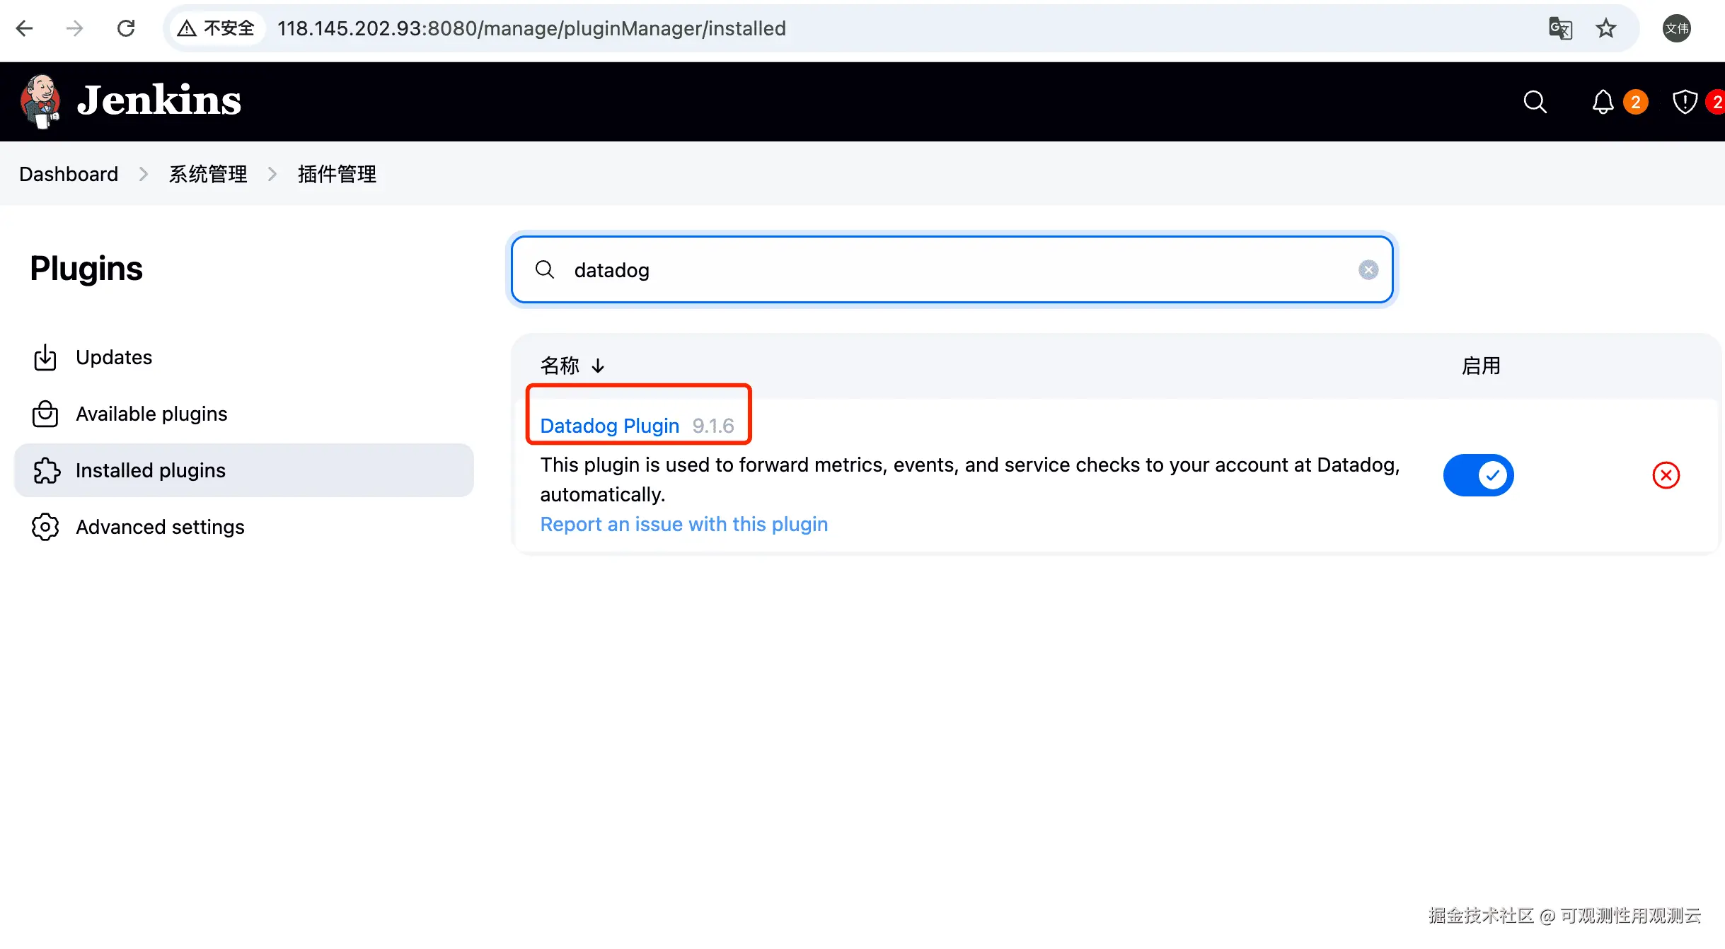Clear the datadog search text
Viewport: 1725px width, 949px height.
point(1368,269)
